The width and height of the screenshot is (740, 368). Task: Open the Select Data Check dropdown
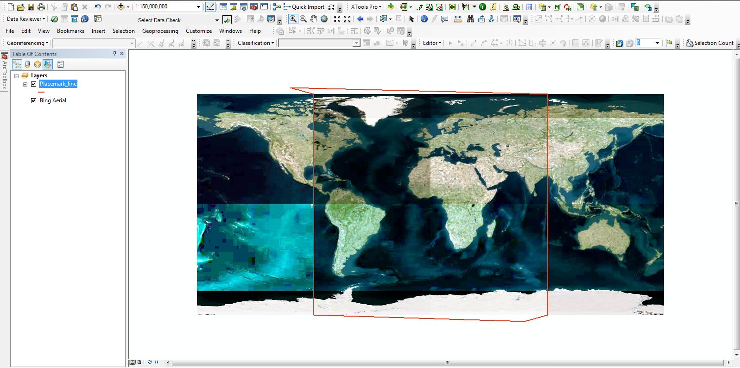tap(217, 20)
